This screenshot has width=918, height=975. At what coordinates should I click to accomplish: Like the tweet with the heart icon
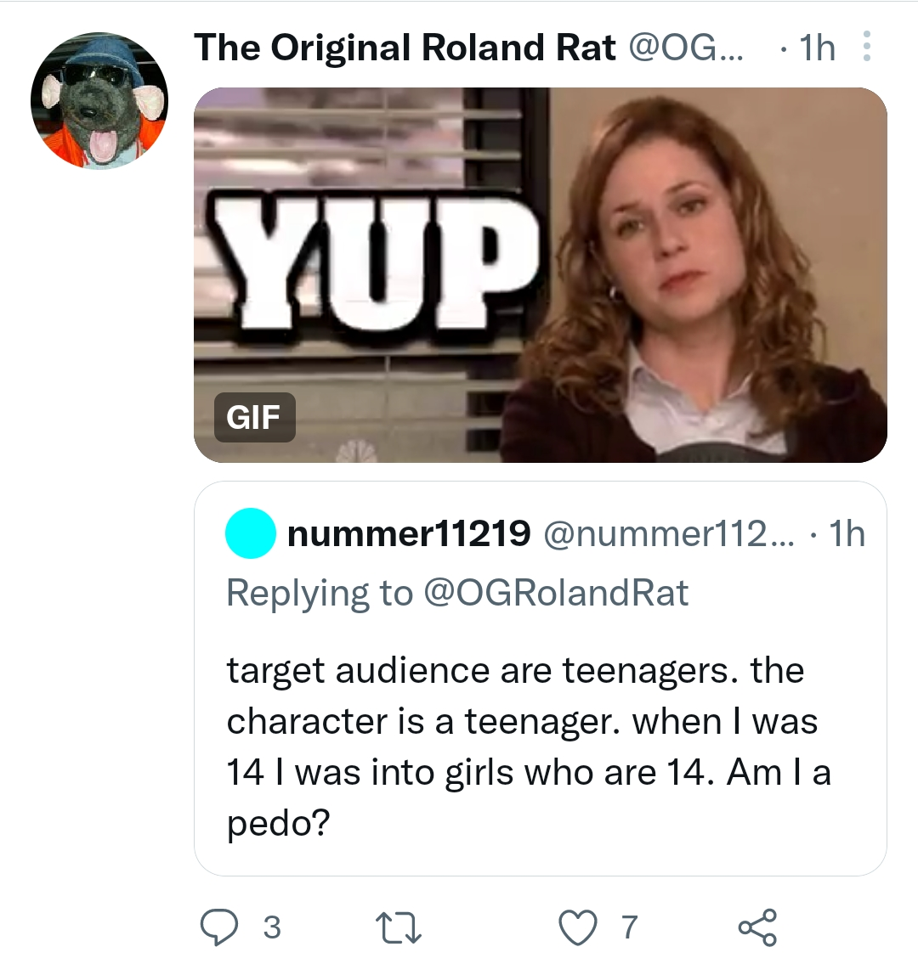[578, 927]
